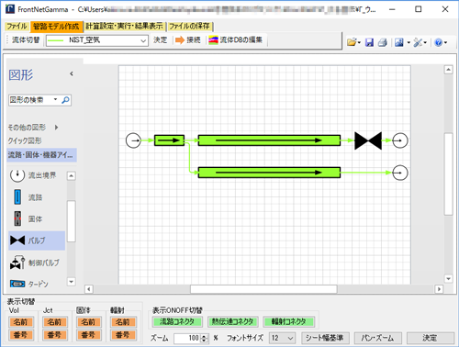Toggle 流路コネクタ connector visibility
Image resolution: width=459 pixels, height=347 pixels.
click(177, 321)
